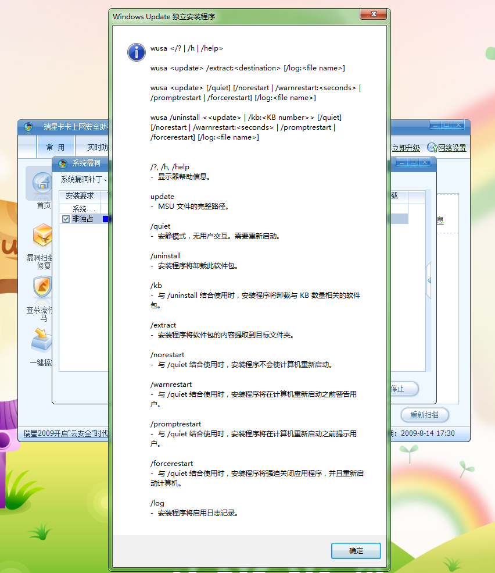The width and height of the screenshot is (495, 573).
Task: Select the 非独占 row text
Action: tap(83, 219)
